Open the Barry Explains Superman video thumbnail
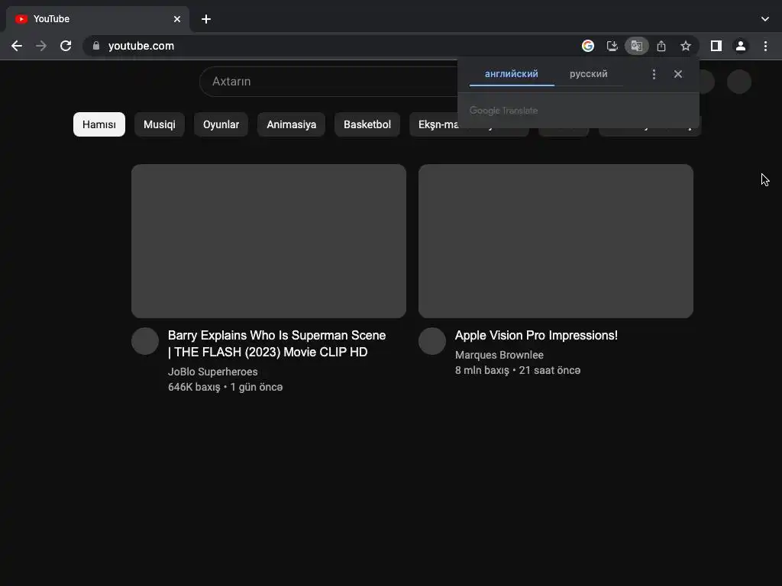 pos(269,241)
